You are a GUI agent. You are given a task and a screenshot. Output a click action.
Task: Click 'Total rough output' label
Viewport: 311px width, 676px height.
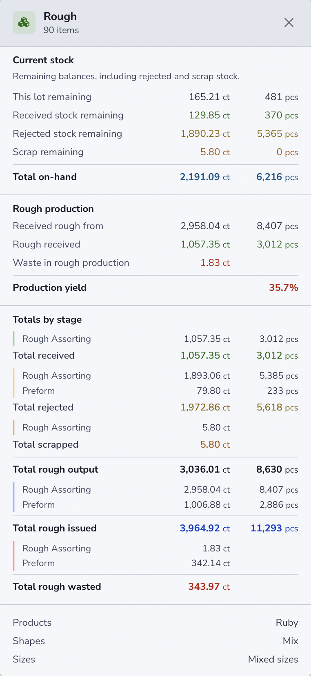(56, 469)
